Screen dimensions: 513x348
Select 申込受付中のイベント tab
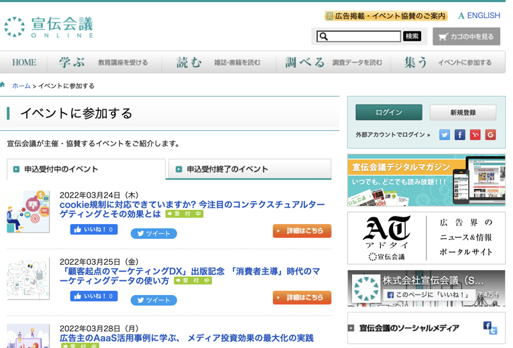coord(86,169)
